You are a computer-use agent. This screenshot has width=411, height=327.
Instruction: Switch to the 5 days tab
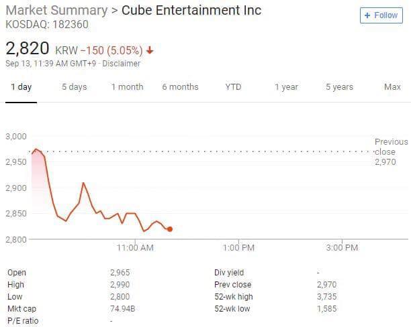tap(74, 87)
